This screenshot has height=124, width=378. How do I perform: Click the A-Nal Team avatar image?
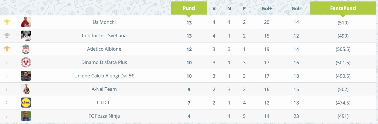point(26,89)
